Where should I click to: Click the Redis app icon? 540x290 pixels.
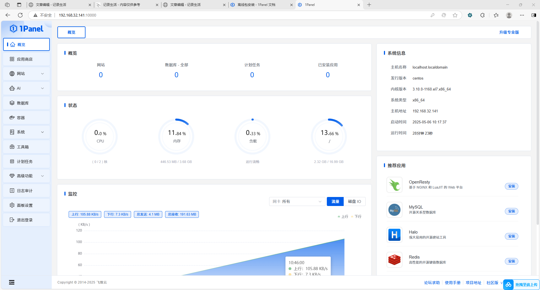coord(394,260)
